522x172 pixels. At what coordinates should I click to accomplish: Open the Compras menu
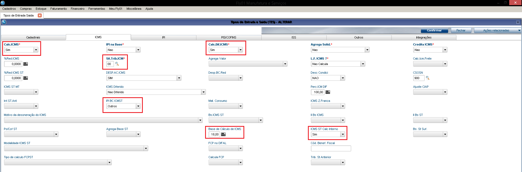pyautogui.click(x=26, y=9)
